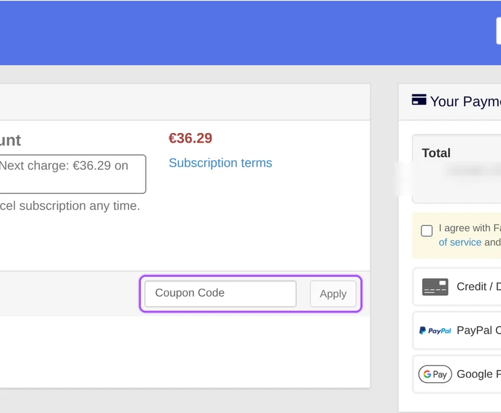
Task: Select the PayPal payment option
Action: (457, 330)
